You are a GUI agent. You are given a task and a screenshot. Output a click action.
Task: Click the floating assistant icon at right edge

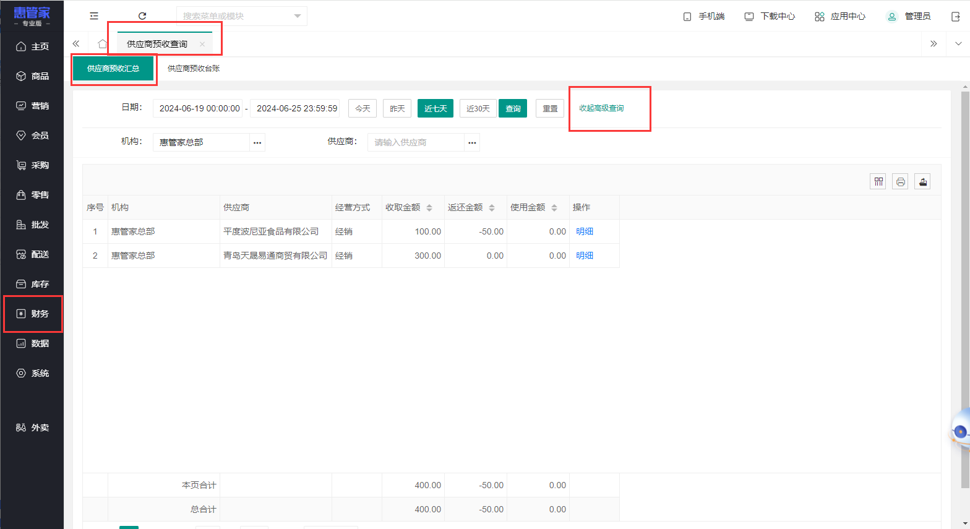[960, 431]
